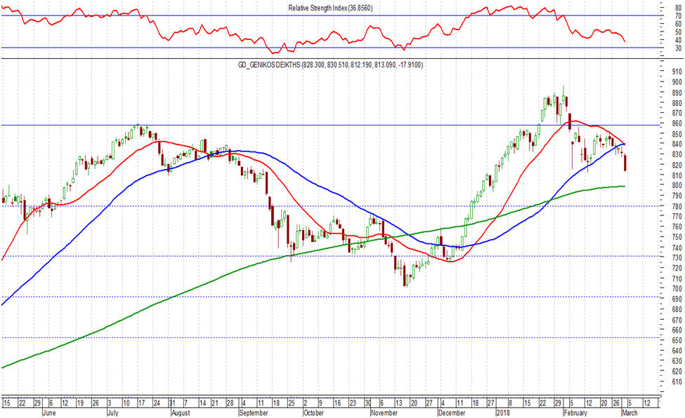Click the 850 price axis label
Viewport: 685px width, 418px height.
coord(677,133)
